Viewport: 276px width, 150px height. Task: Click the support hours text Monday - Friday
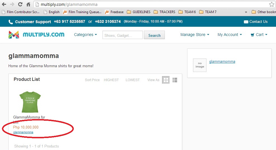tap(153, 21)
